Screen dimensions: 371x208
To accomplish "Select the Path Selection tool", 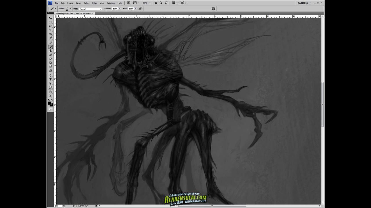I will click(x=50, y=83).
